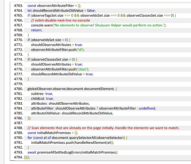Click 'observeTagsSet.size' on line 4765
The image size is (191, 164).
tap(48, 15)
